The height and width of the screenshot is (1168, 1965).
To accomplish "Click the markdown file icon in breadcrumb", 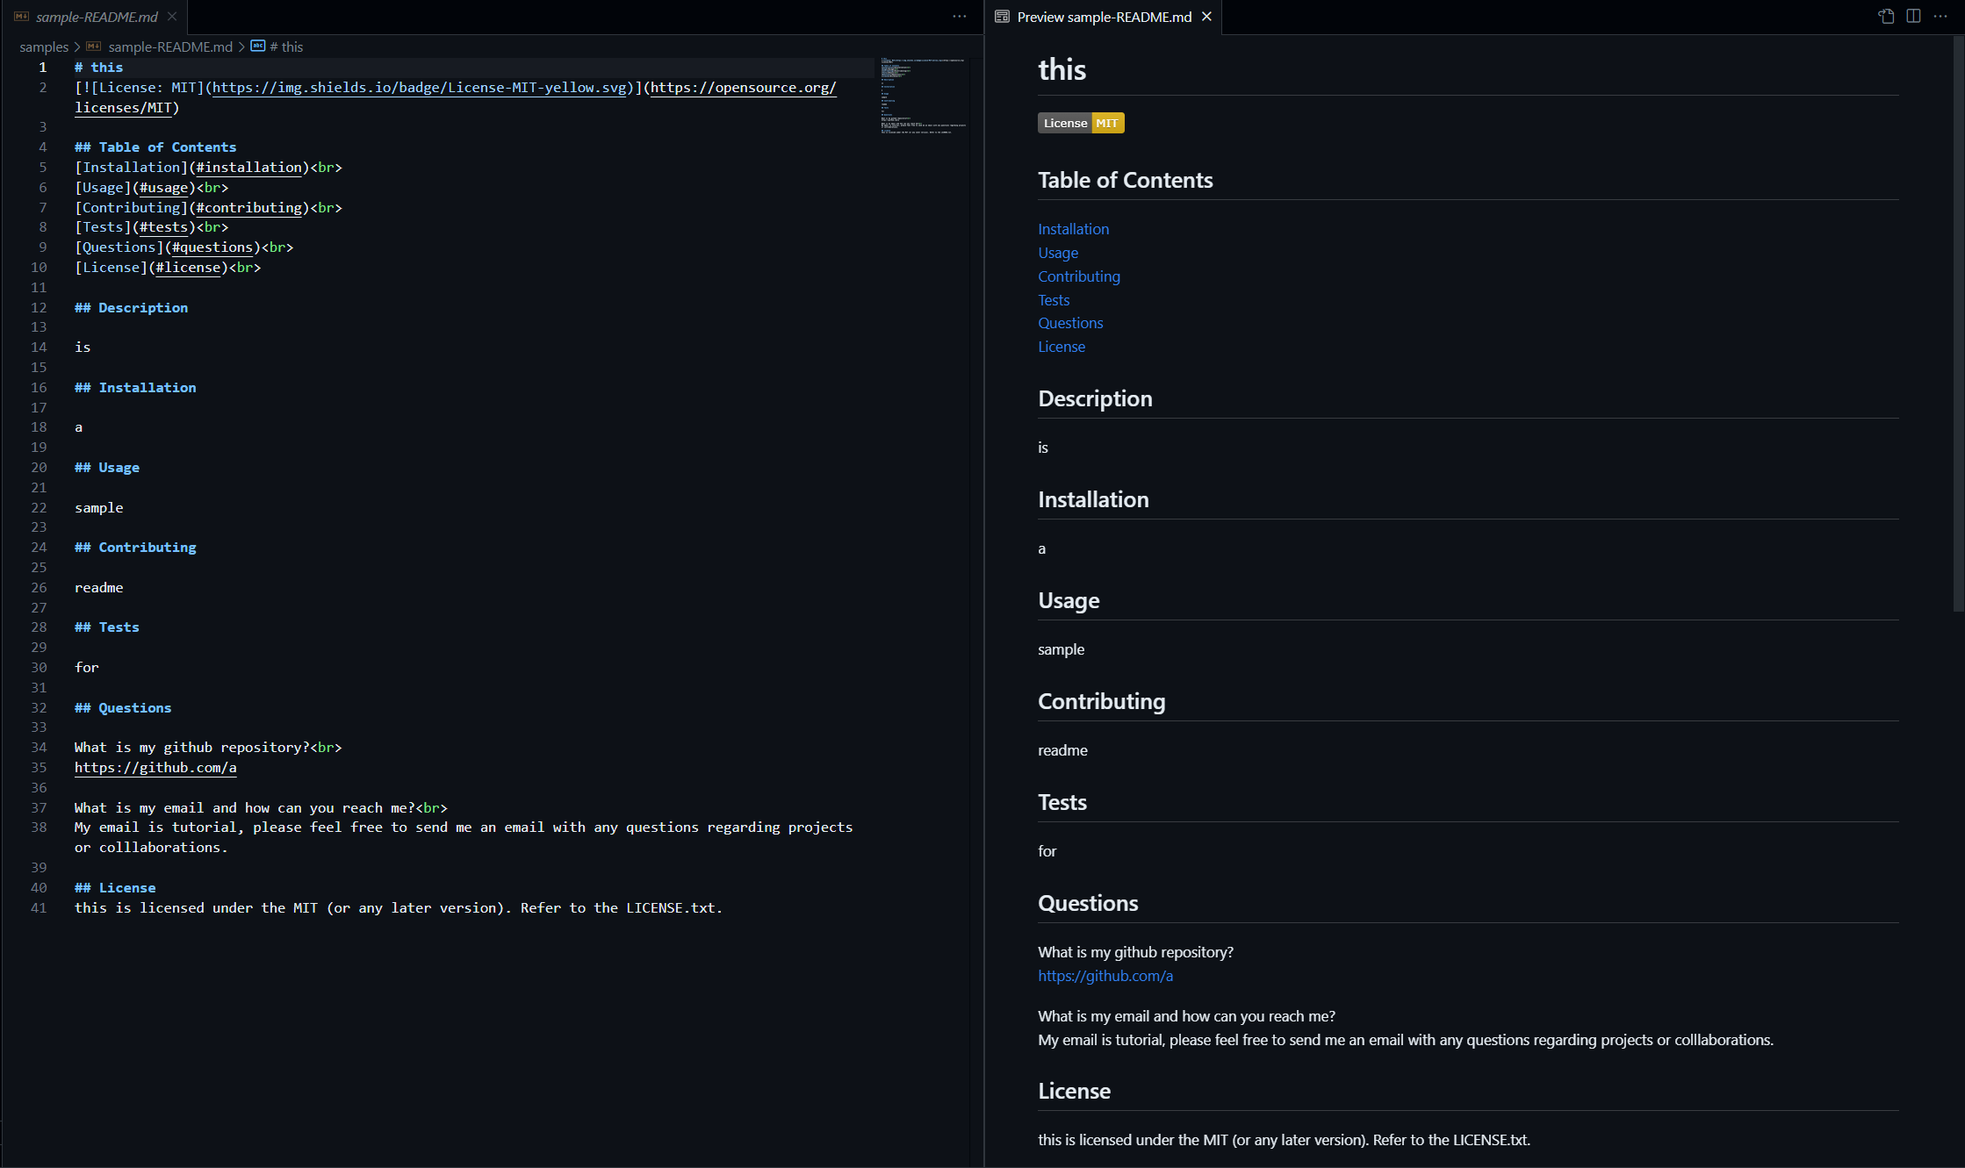I will (94, 47).
